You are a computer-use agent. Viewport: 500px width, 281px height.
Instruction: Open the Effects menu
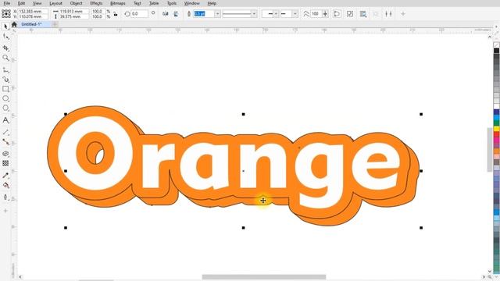tap(96, 3)
